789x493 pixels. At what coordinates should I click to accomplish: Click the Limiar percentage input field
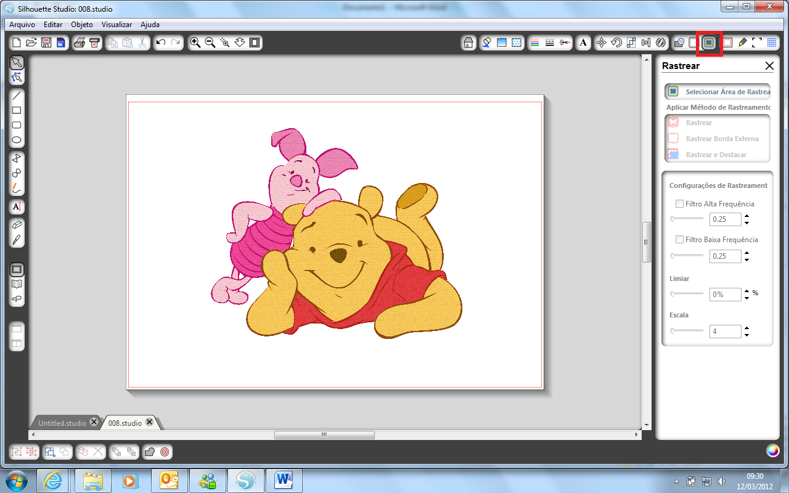tap(725, 295)
